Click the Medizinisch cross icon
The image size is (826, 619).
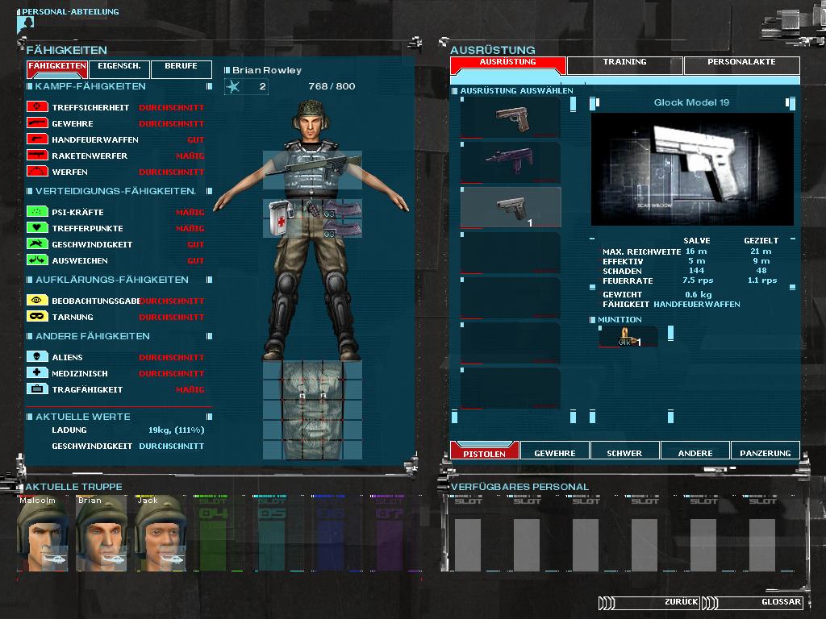(38, 373)
